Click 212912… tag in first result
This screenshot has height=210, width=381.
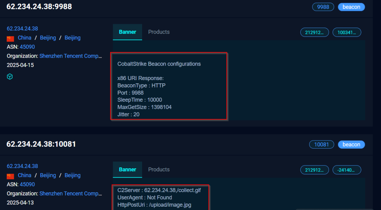tap(314, 32)
